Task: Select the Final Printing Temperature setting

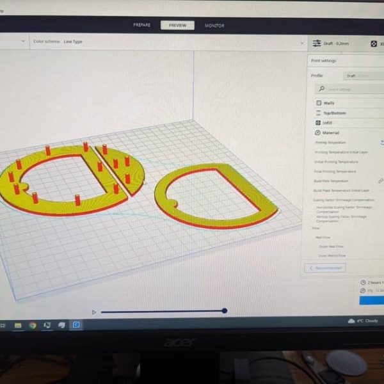Action: click(335, 172)
